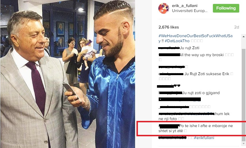Screen dimensions: 246x148
Task: Open hashtag #WeHaveDoneOurBestSoFuckWhatUSay
Action: point(195,38)
